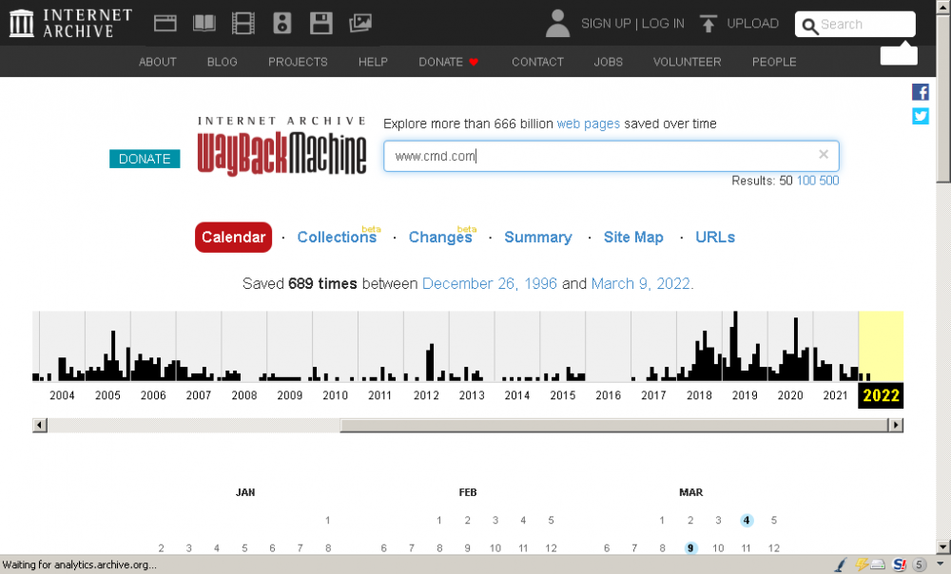Click the circled 5 status bar icon
Screen dimensions: 951x574
pyautogui.click(x=920, y=564)
